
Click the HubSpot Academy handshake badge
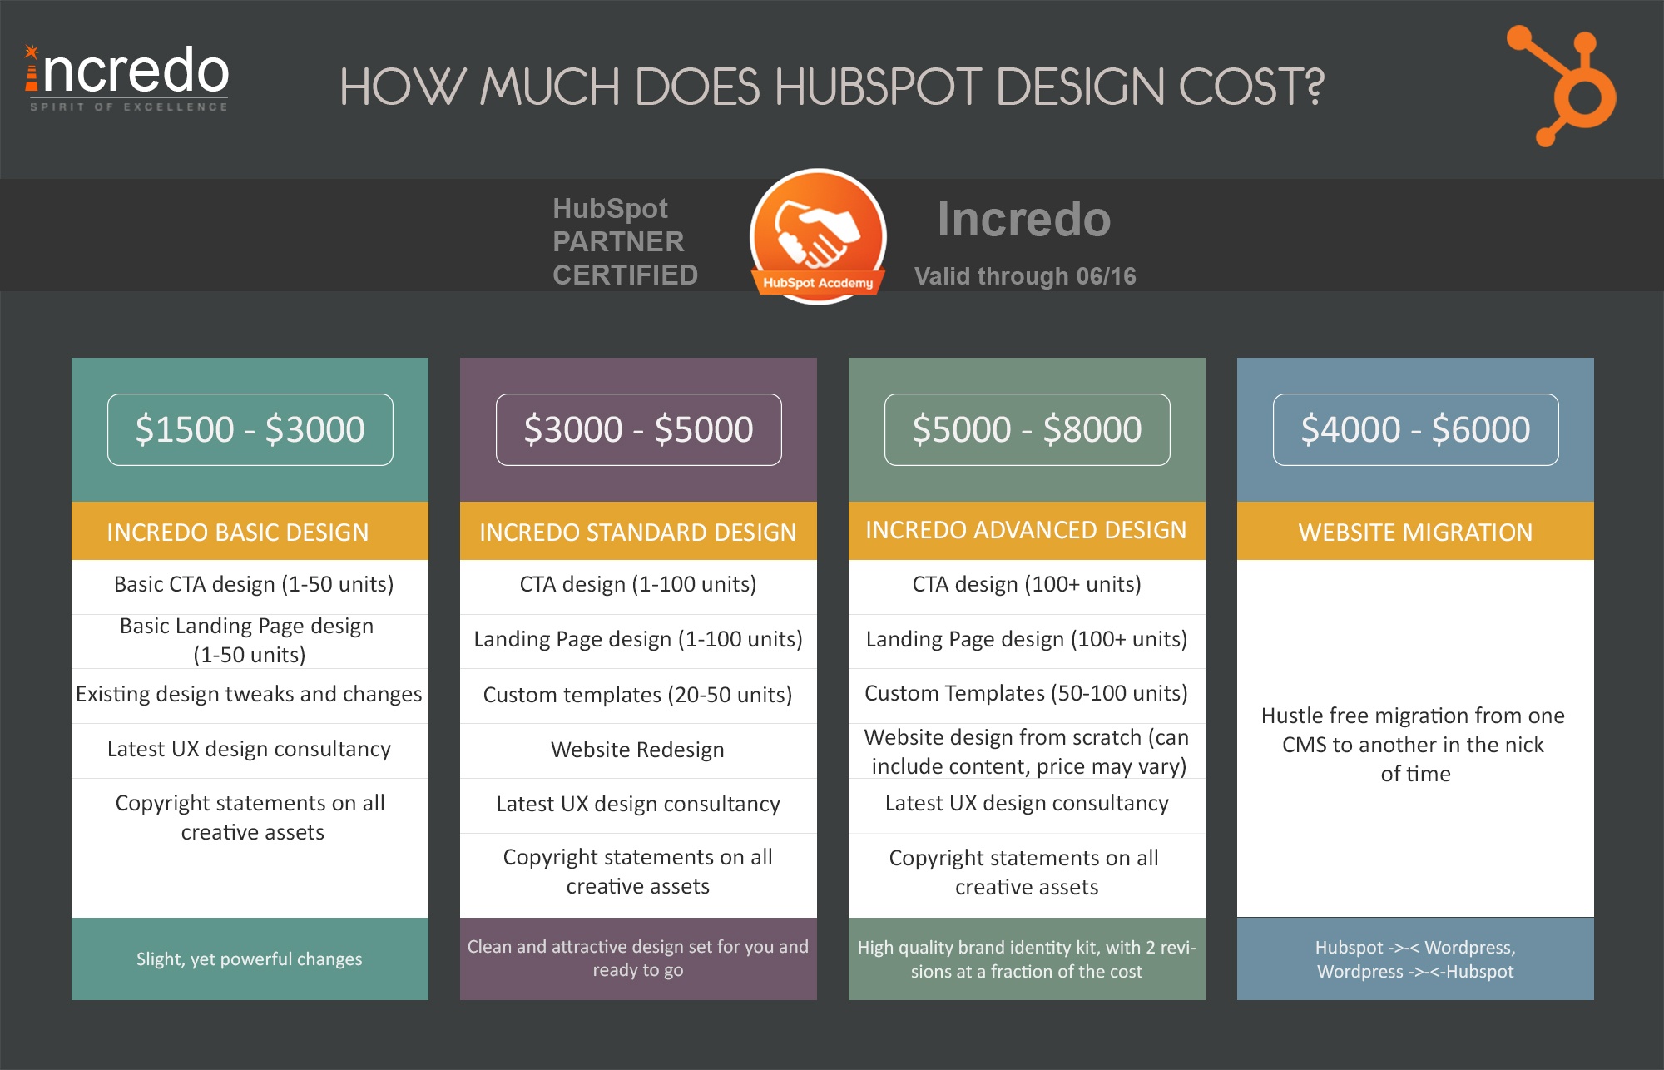pos(818,236)
